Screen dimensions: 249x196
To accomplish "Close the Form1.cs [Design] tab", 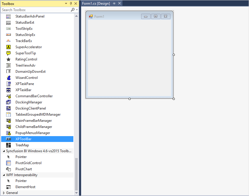I will [x=120, y=3].
